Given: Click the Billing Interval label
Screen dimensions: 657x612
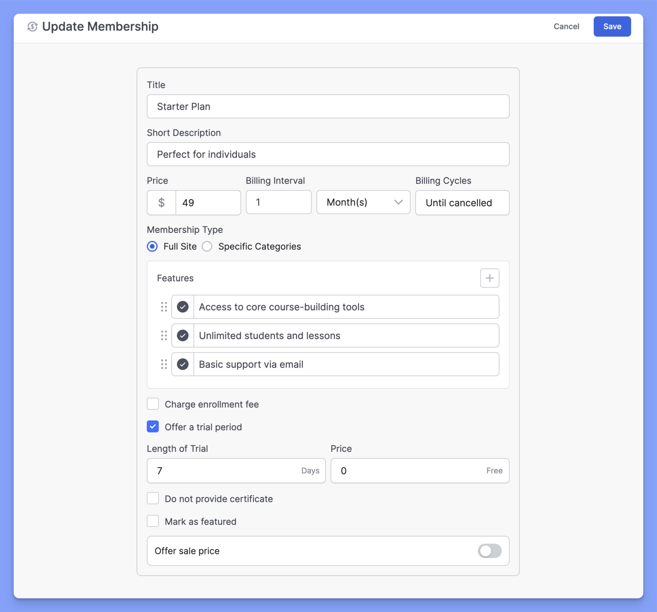Looking at the screenshot, I should pyautogui.click(x=275, y=181).
